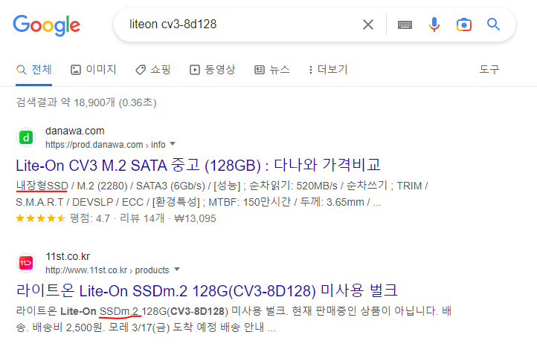The image size is (537, 352).
Task: Click the 11st.co.kr site name
Action: click(68, 256)
